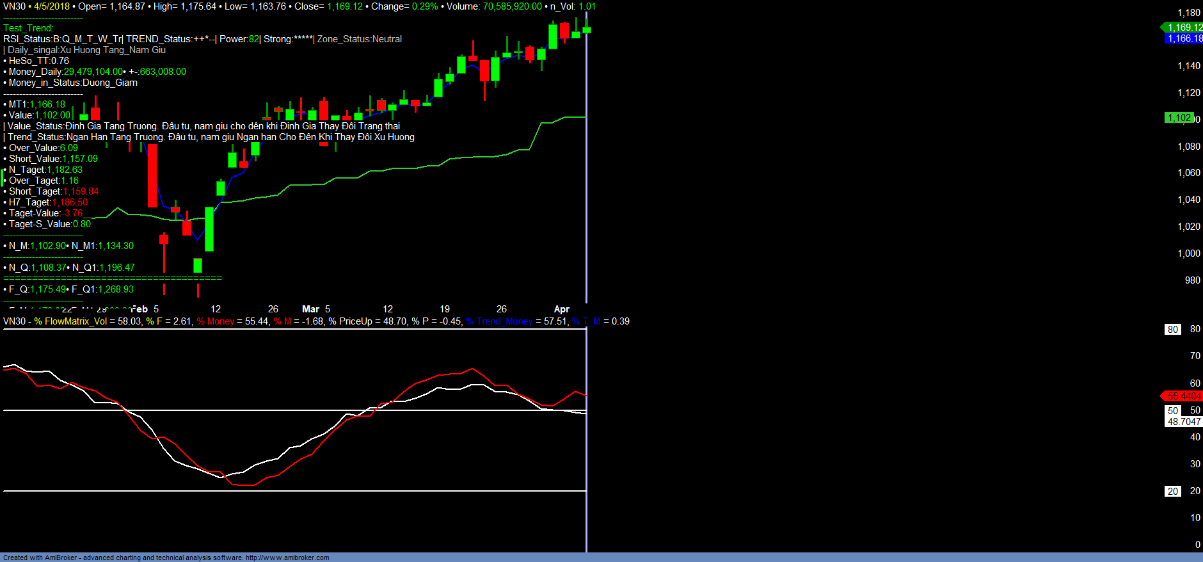Screen dimensions: 1203x562
Task: Select the boxed 20 level label
Action: pos(1172,491)
